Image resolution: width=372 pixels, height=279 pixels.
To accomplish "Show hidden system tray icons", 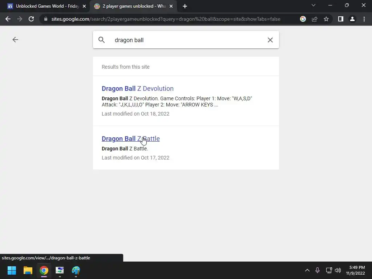I will click(x=307, y=270).
